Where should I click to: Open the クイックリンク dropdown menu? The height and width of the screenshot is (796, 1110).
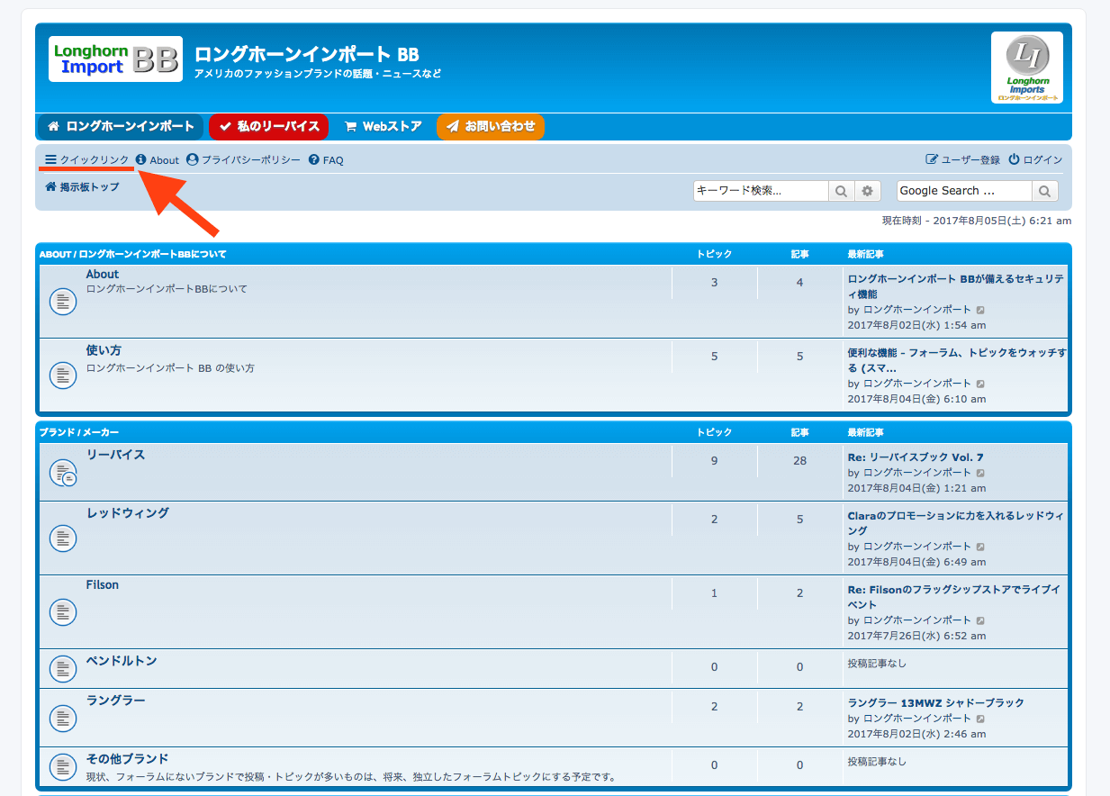coord(87,159)
